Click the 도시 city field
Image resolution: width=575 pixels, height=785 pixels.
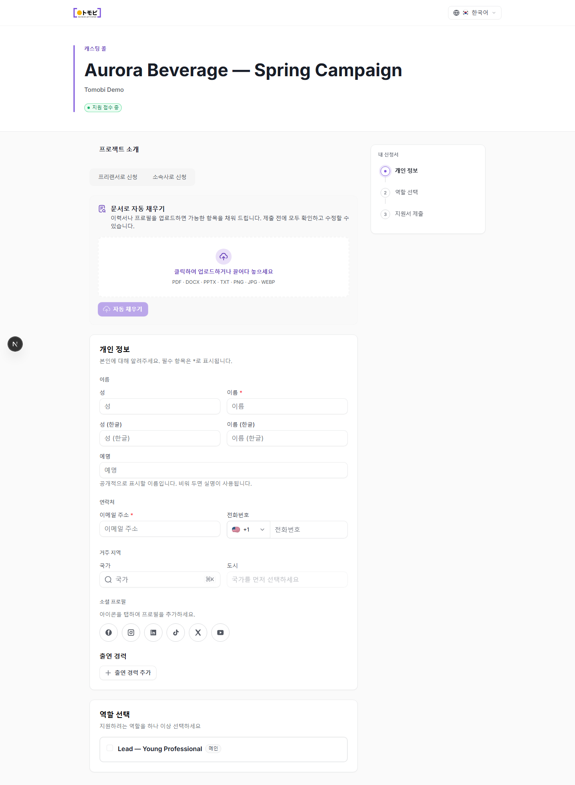coord(287,579)
